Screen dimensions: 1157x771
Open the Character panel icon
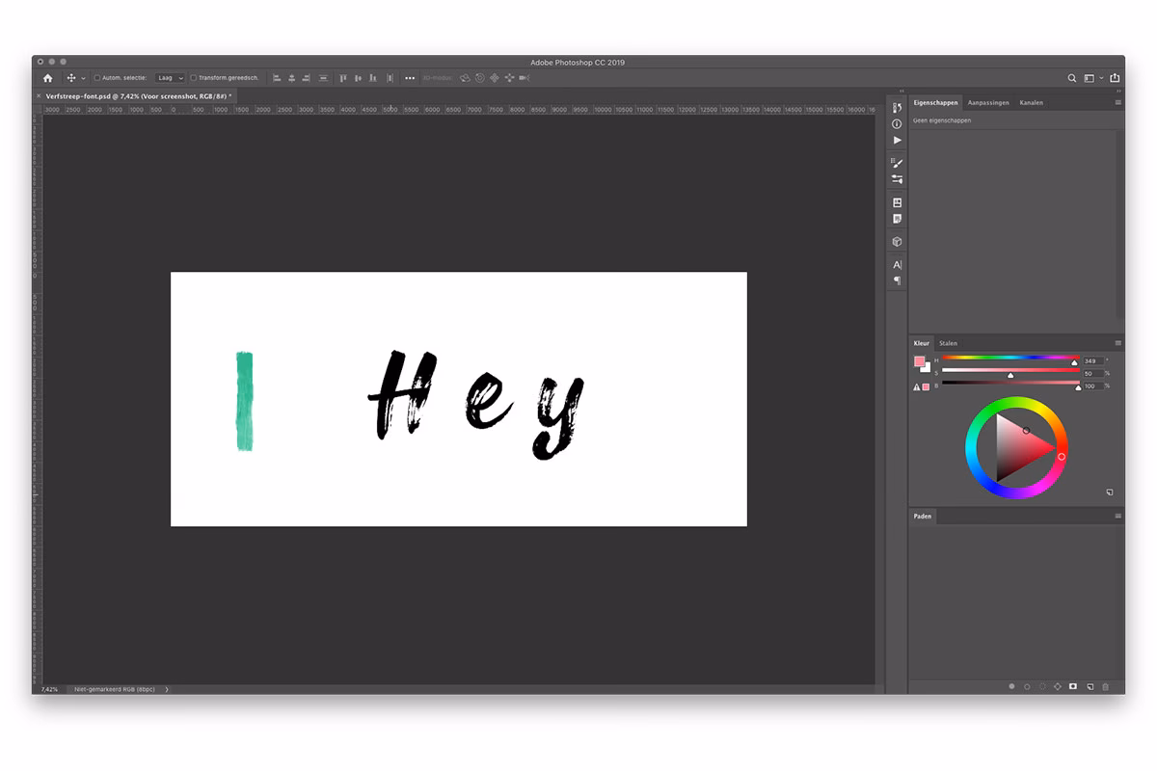coord(897,264)
